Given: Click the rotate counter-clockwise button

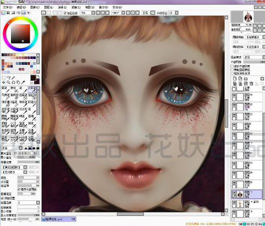Looking at the screenshot, I should coord(128,12).
